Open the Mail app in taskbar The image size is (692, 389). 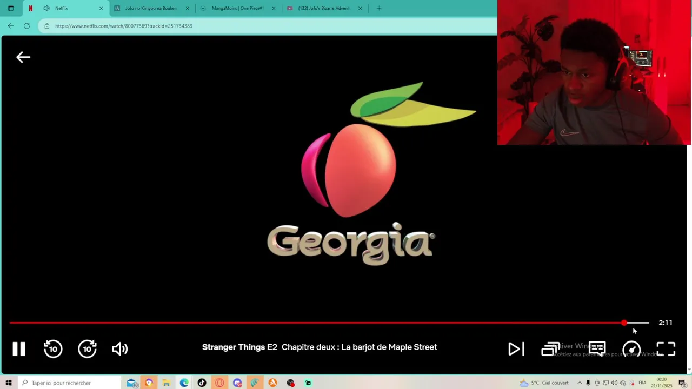click(x=132, y=383)
